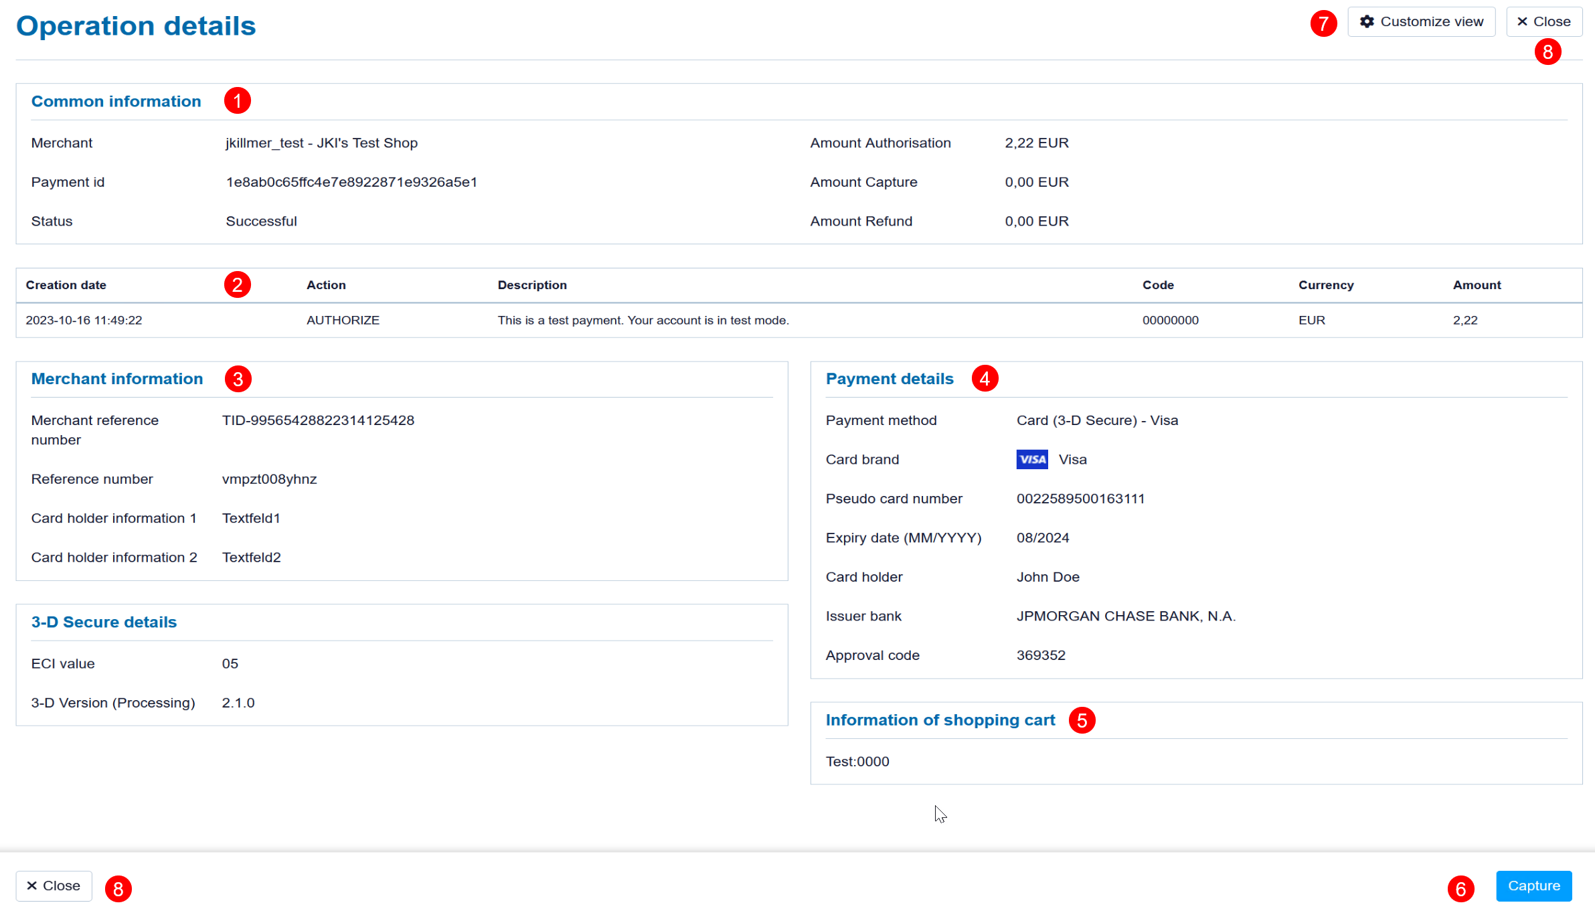Click the Payment id value
Screen dimensions: 1595x917
point(351,182)
